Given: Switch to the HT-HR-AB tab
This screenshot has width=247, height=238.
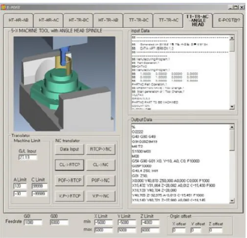Looking at the screenshot, I should click(x=18, y=20).
